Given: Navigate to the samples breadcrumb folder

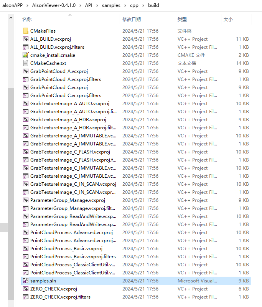Looking at the screenshot, I should 111,5.
